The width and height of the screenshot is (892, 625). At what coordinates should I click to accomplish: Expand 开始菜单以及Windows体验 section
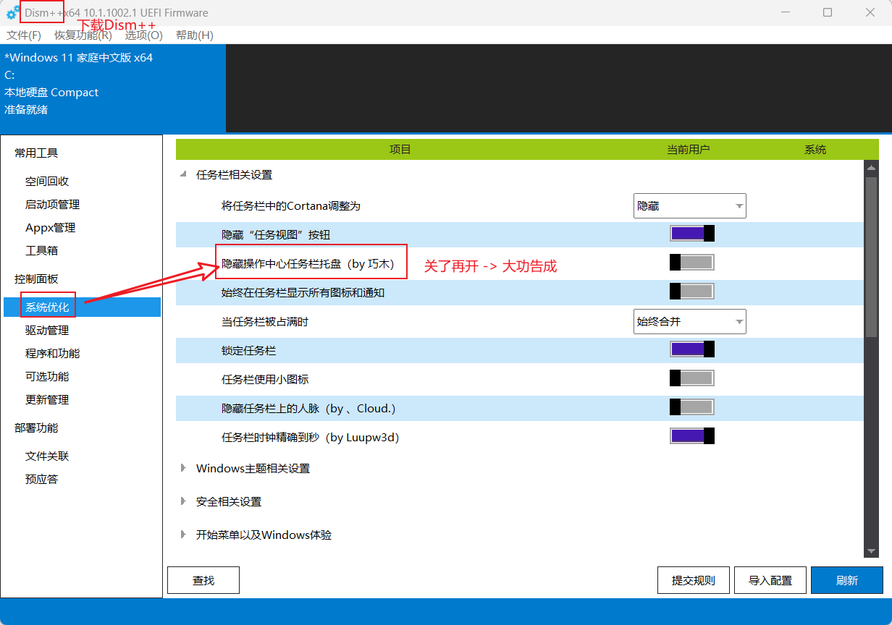coord(183,535)
